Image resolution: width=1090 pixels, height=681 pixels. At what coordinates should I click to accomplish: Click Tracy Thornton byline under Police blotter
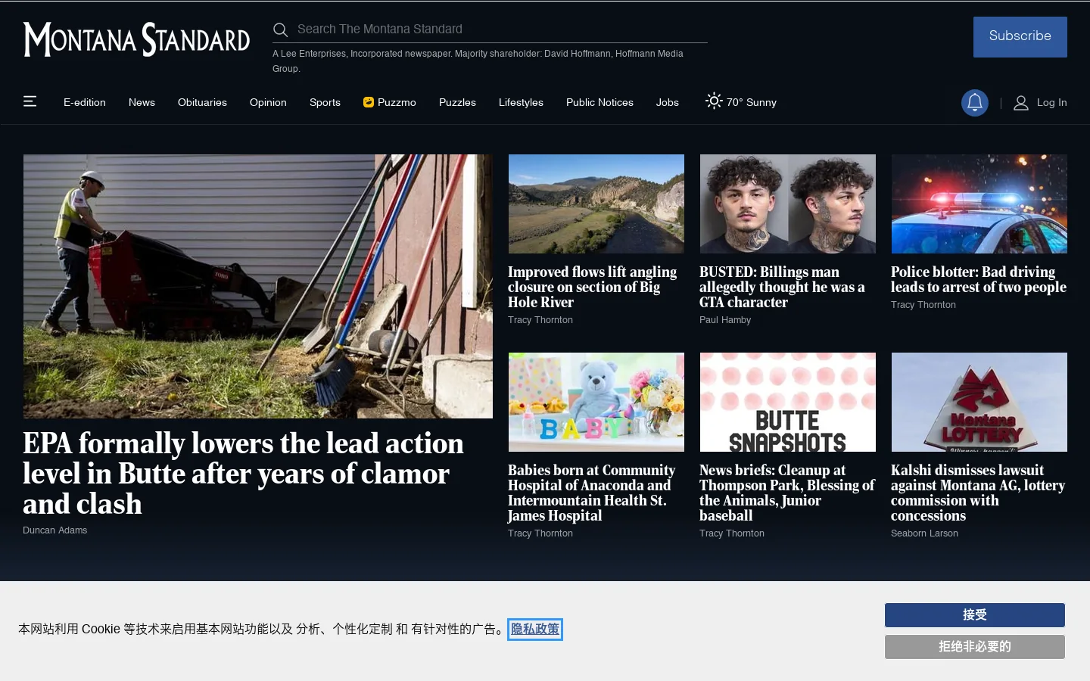click(923, 305)
